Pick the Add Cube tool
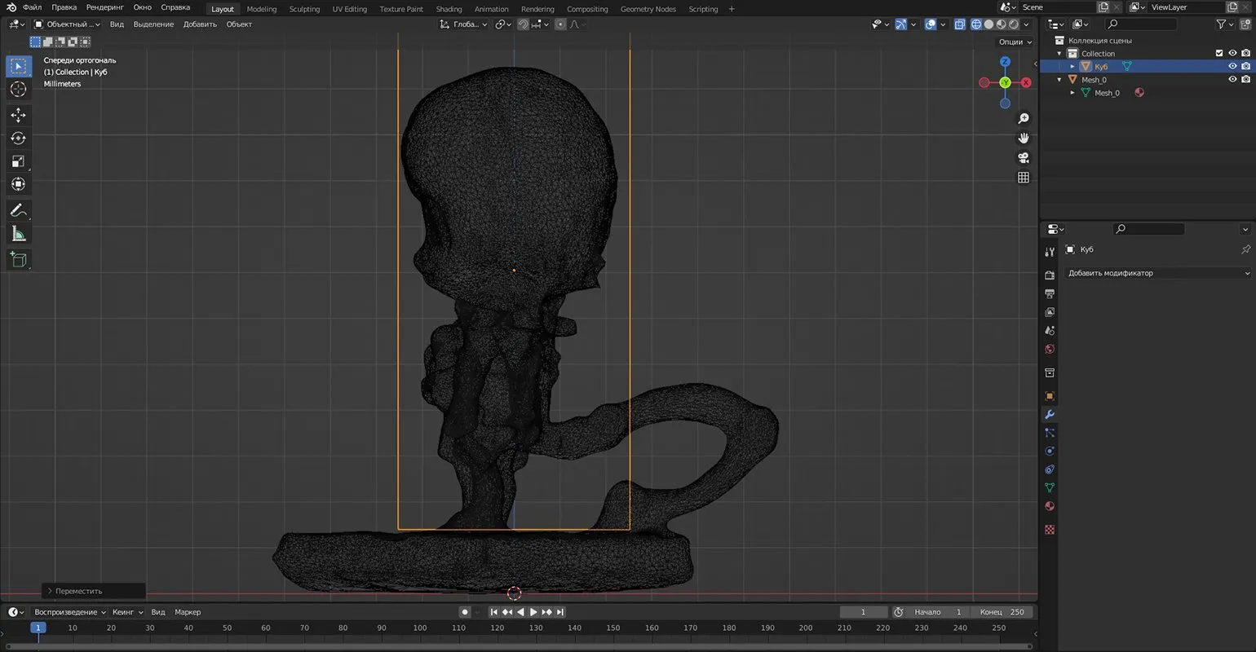Screen dimensions: 1256x652 pyautogui.click(x=18, y=260)
